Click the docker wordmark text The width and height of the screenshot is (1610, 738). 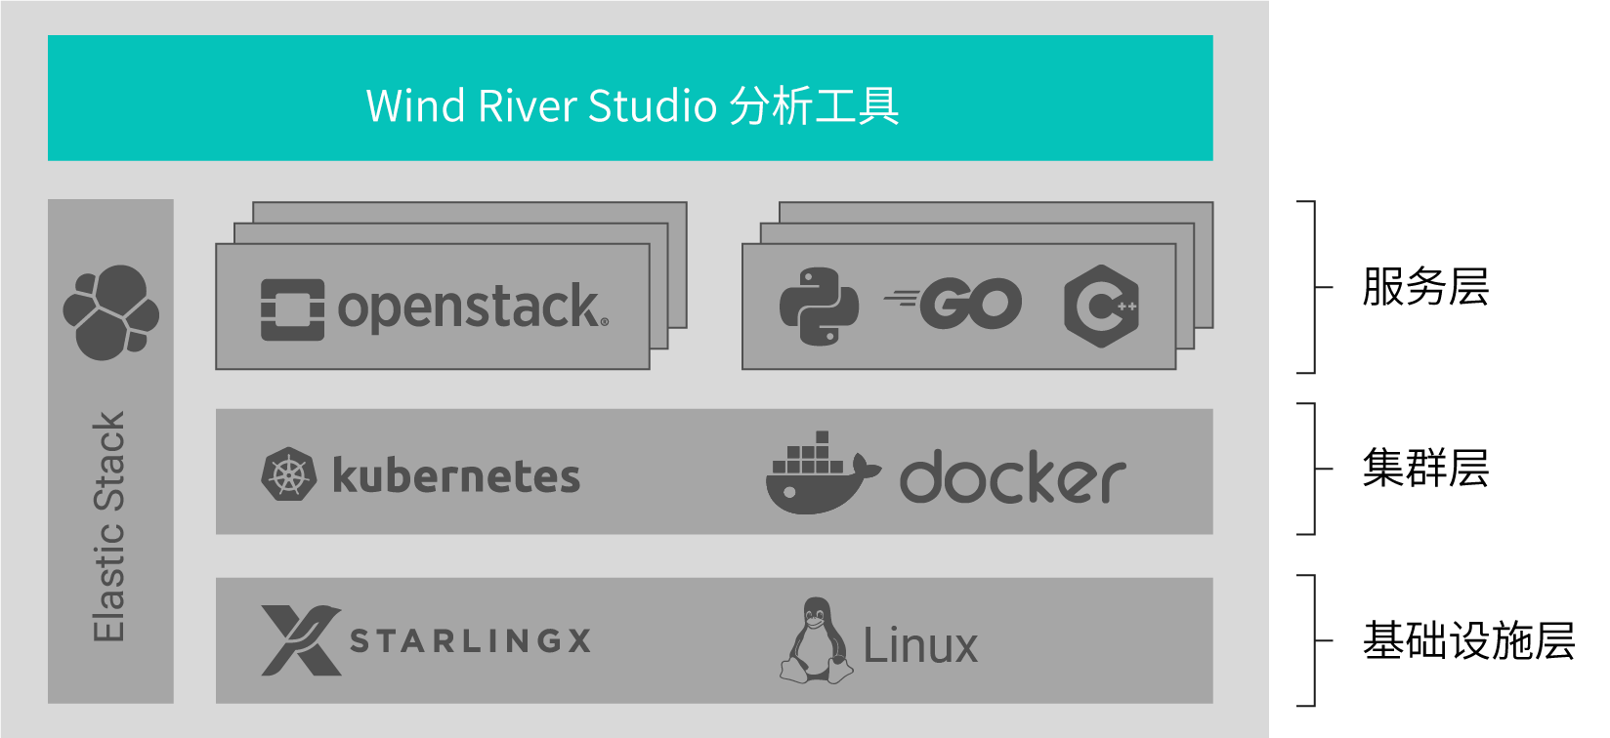tap(1013, 476)
